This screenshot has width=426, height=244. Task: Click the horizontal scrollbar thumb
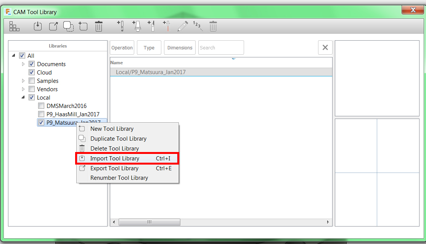150,222
